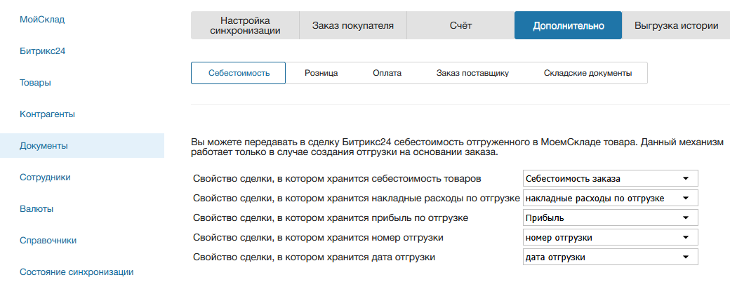Open Контрагенты in the sidebar

pyautogui.click(x=47, y=114)
